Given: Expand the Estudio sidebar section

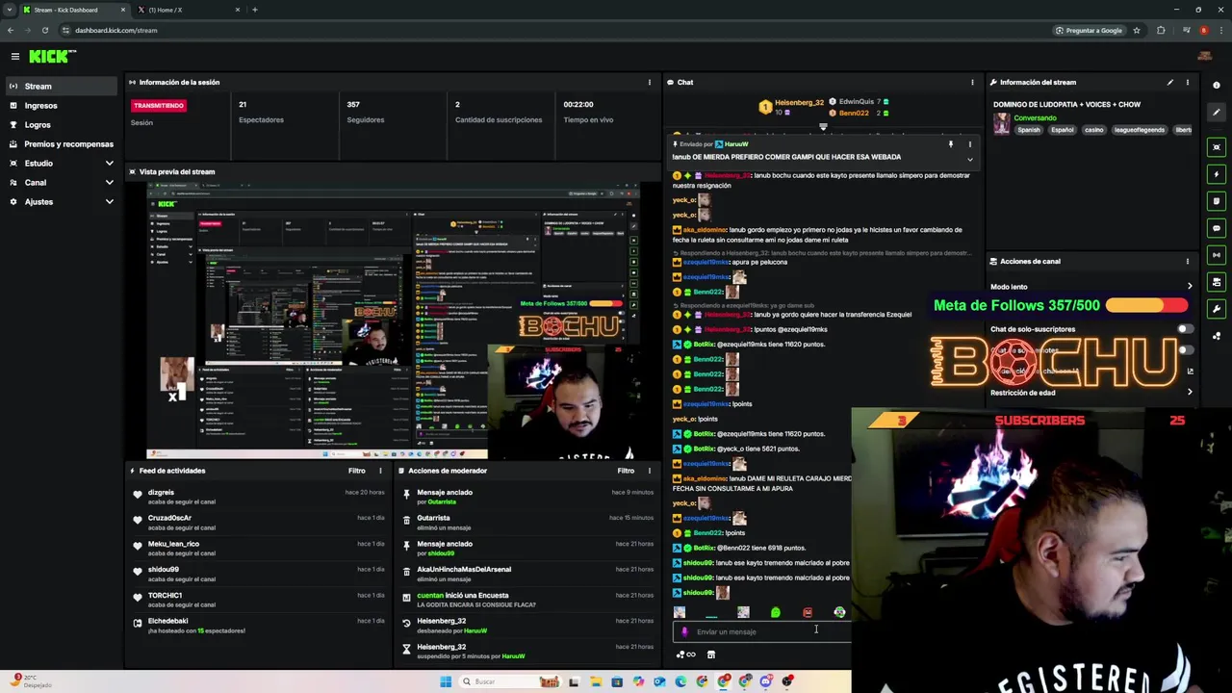Looking at the screenshot, I should (61, 164).
